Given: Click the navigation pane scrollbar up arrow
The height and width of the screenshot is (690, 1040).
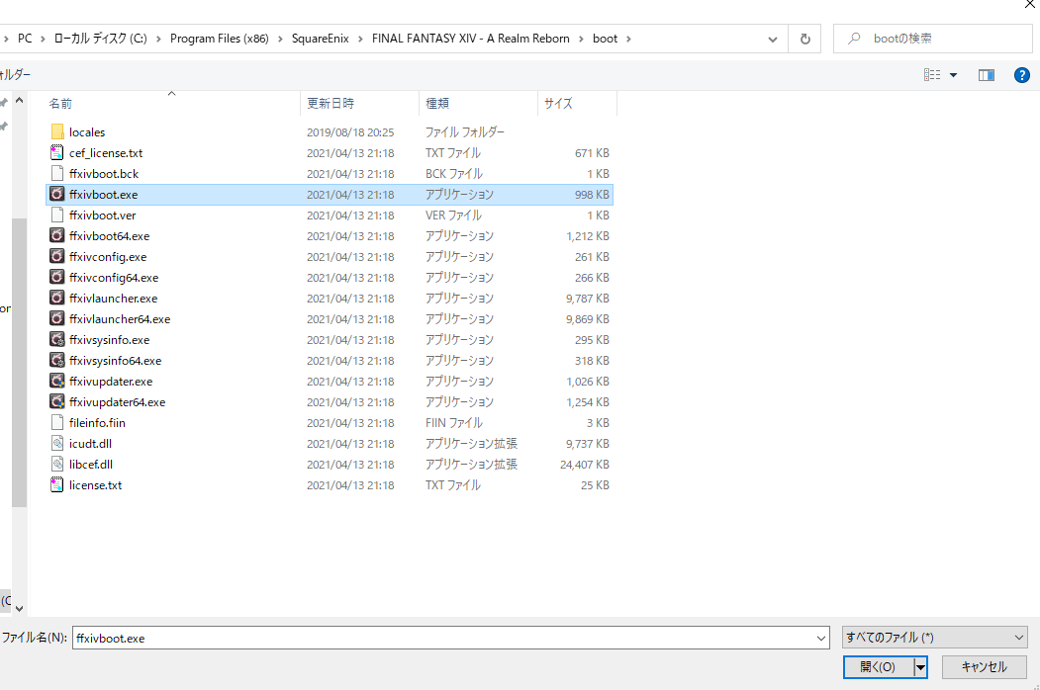Looking at the screenshot, I should pyautogui.click(x=19, y=101).
